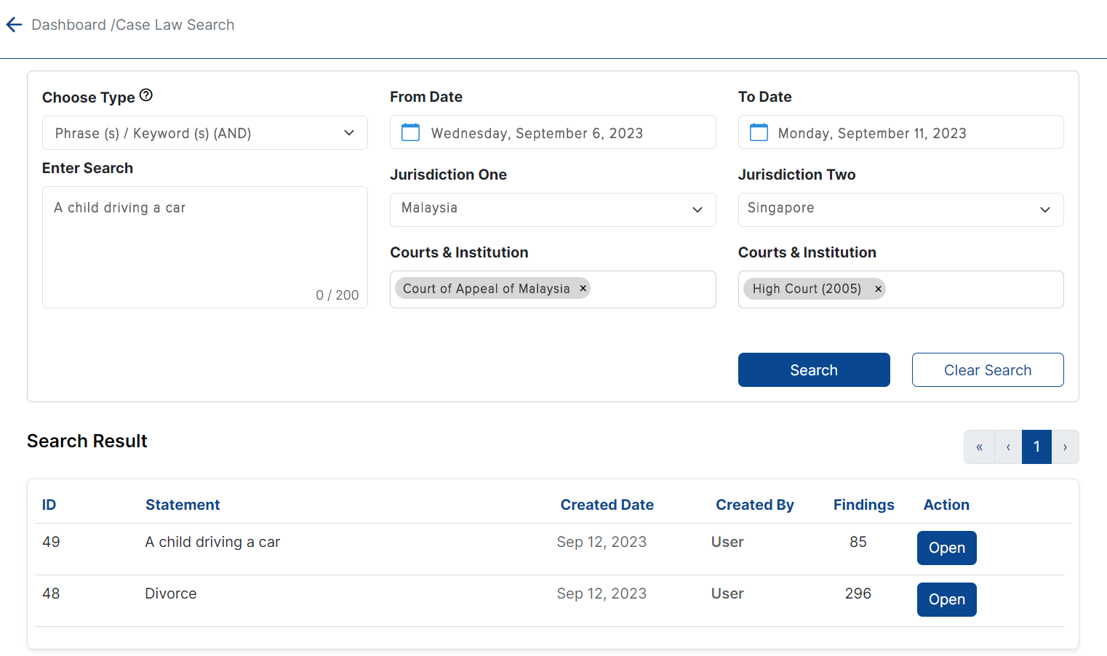Go to first results page
Image resolution: width=1107 pixels, height=656 pixels.
pos(979,447)
